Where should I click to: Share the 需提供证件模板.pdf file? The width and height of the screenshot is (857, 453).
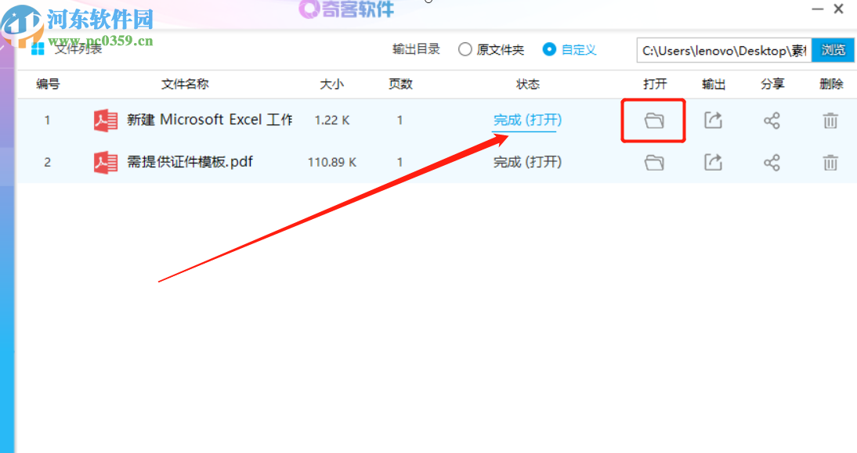click(x=772, y=163)
